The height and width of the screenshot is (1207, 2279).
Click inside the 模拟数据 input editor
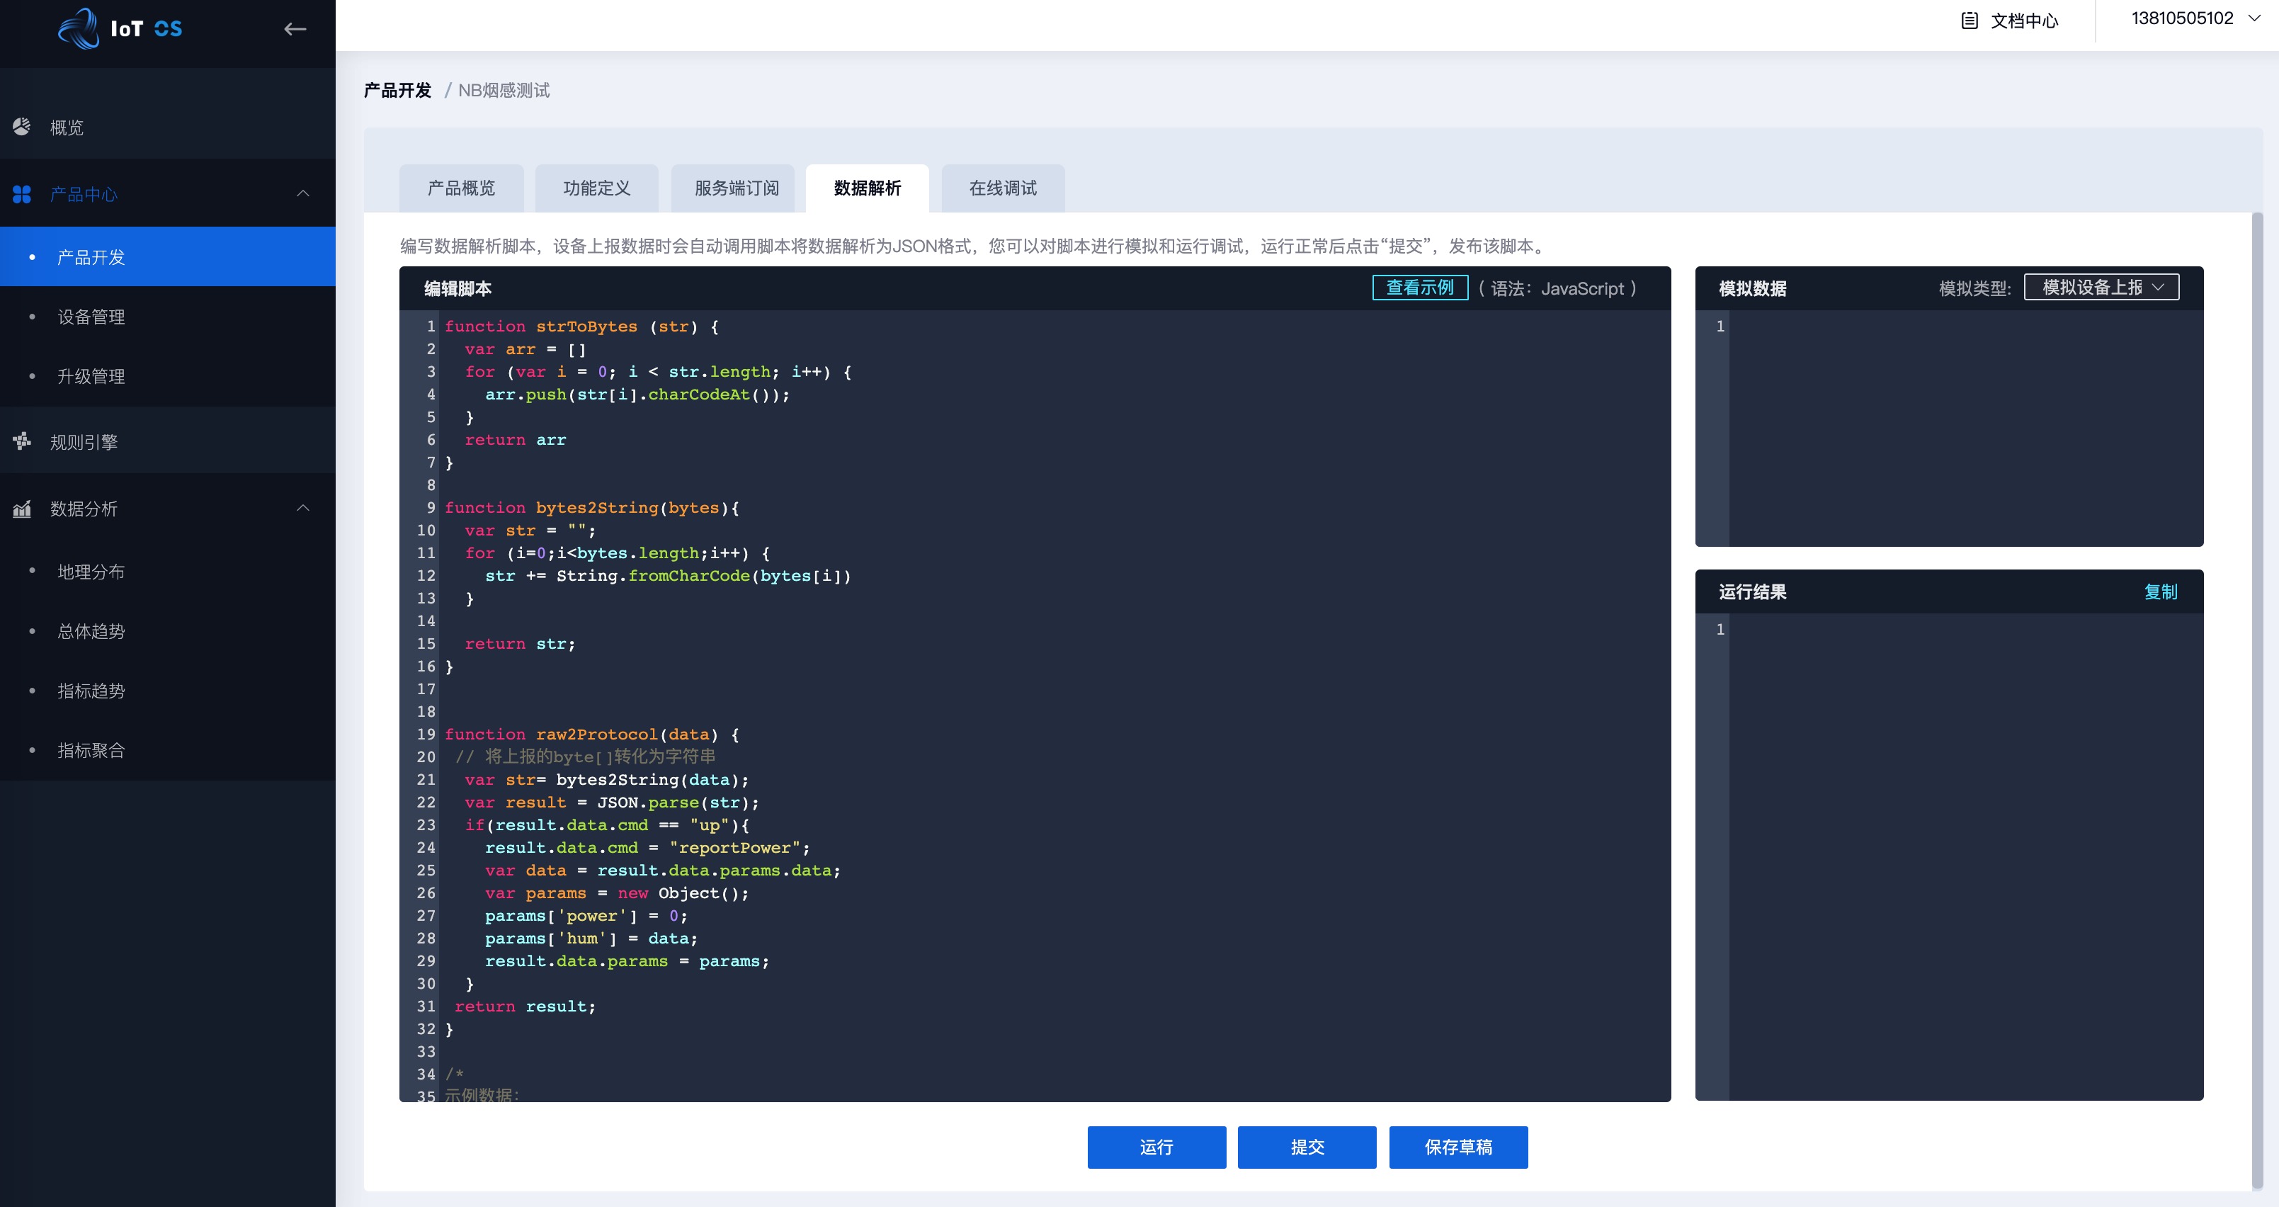pos(1964,425)
